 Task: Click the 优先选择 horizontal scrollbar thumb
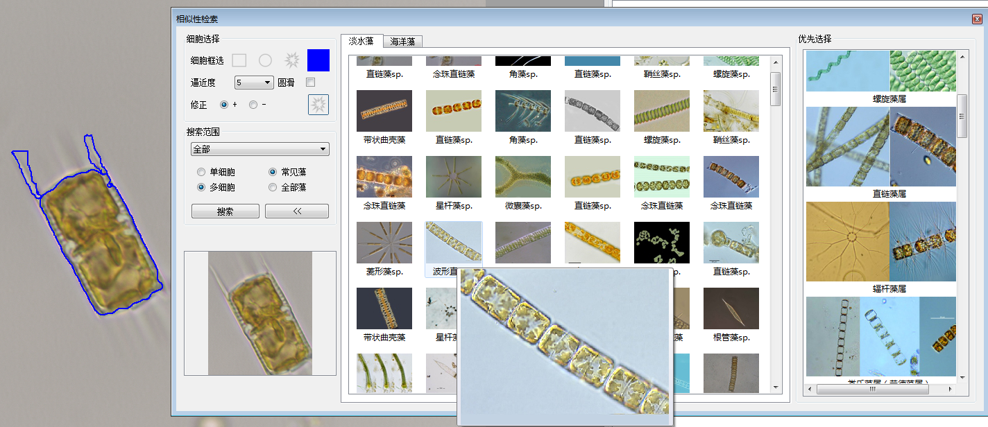pyautogui.click(x=873, y=389)
